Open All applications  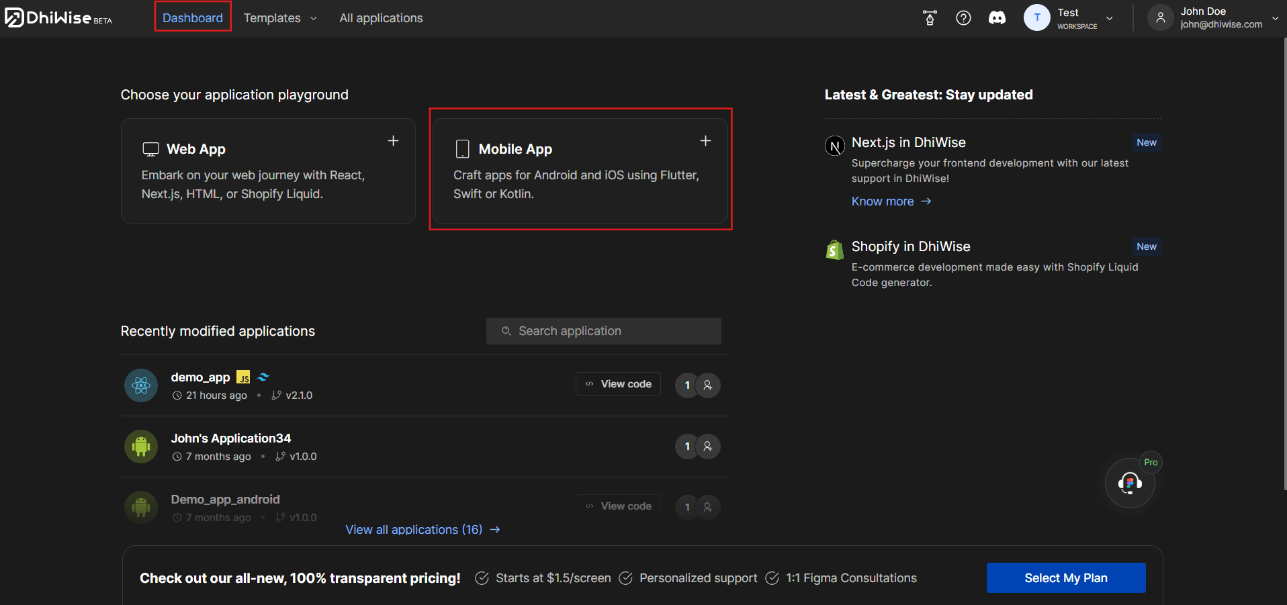pyautogui.click(x=381, y=18)
